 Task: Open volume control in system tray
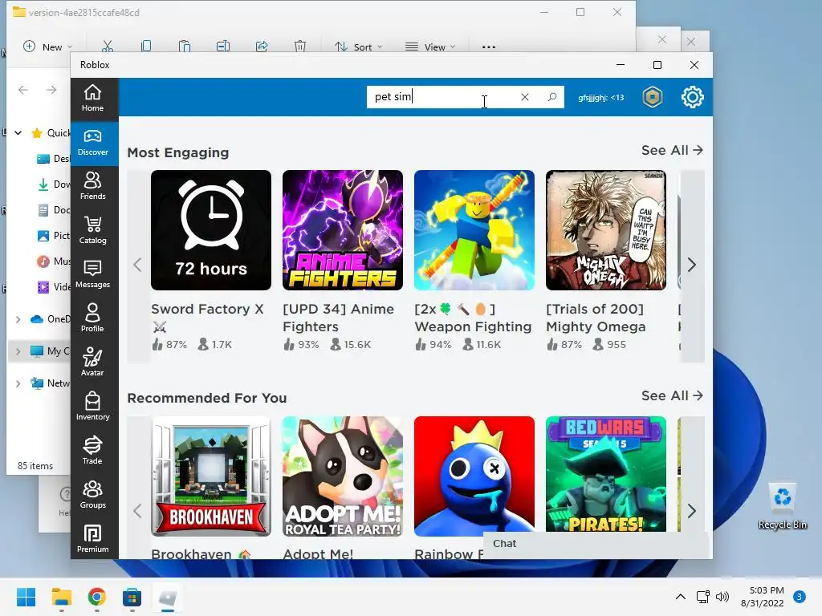722,597
